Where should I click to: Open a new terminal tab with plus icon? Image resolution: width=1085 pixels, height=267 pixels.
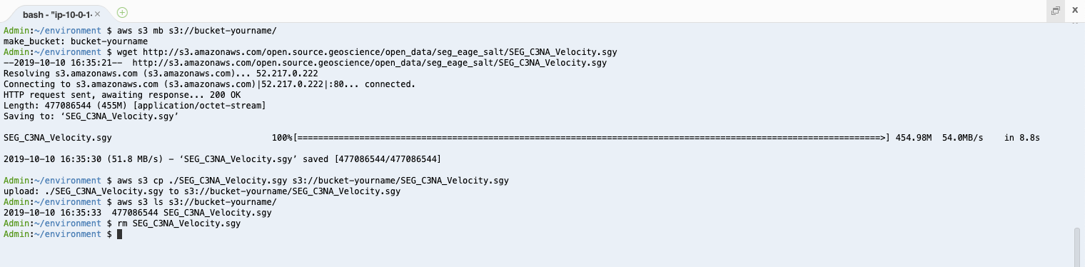click(122, 12)
